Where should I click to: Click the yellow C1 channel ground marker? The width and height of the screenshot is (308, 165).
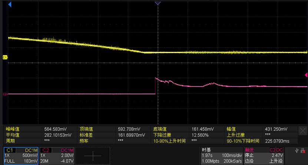click(x=5, y=57)
